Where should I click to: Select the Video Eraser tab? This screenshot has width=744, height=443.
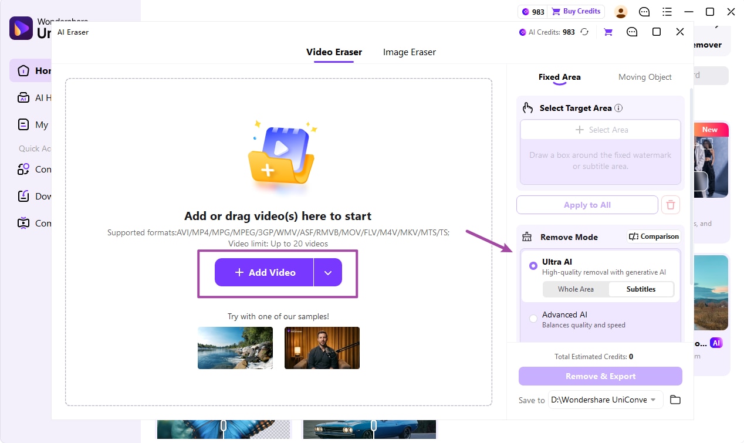[334, 52]
